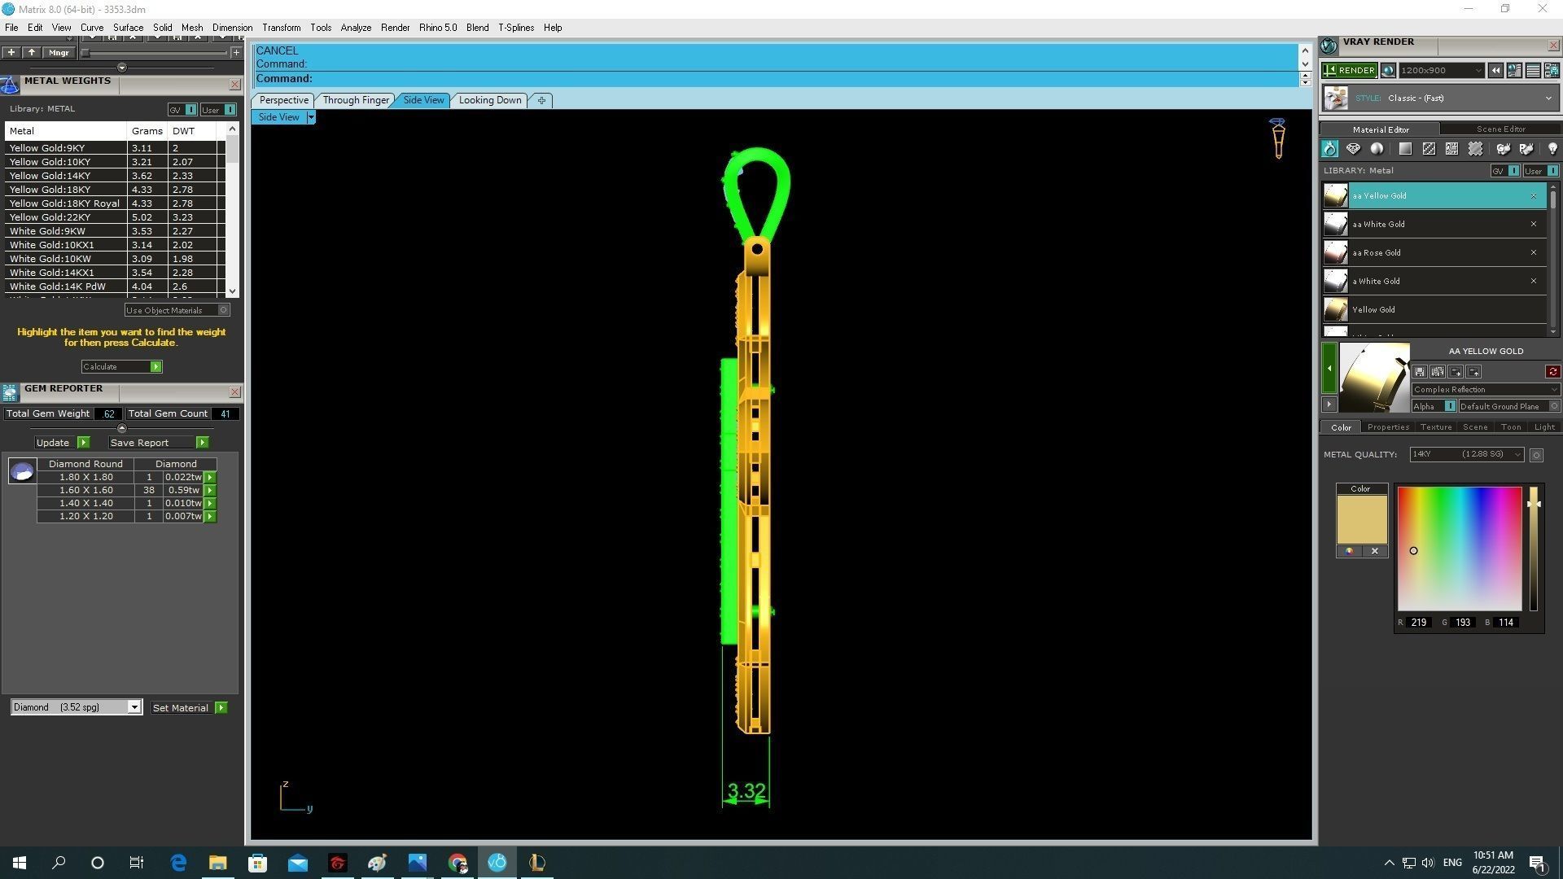The height and width of the screenshot is (879, 1563).
Task: Click the gold color swatch
Action: tap(1361, 519)
